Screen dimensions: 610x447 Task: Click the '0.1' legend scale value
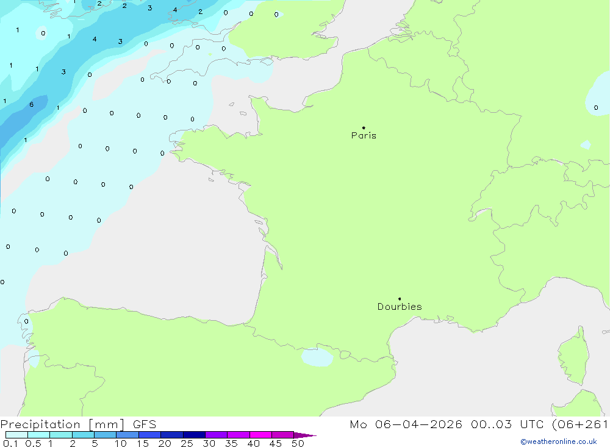(10, 443)
